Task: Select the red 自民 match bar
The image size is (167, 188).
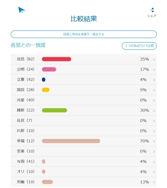Action: pos(56,59)
